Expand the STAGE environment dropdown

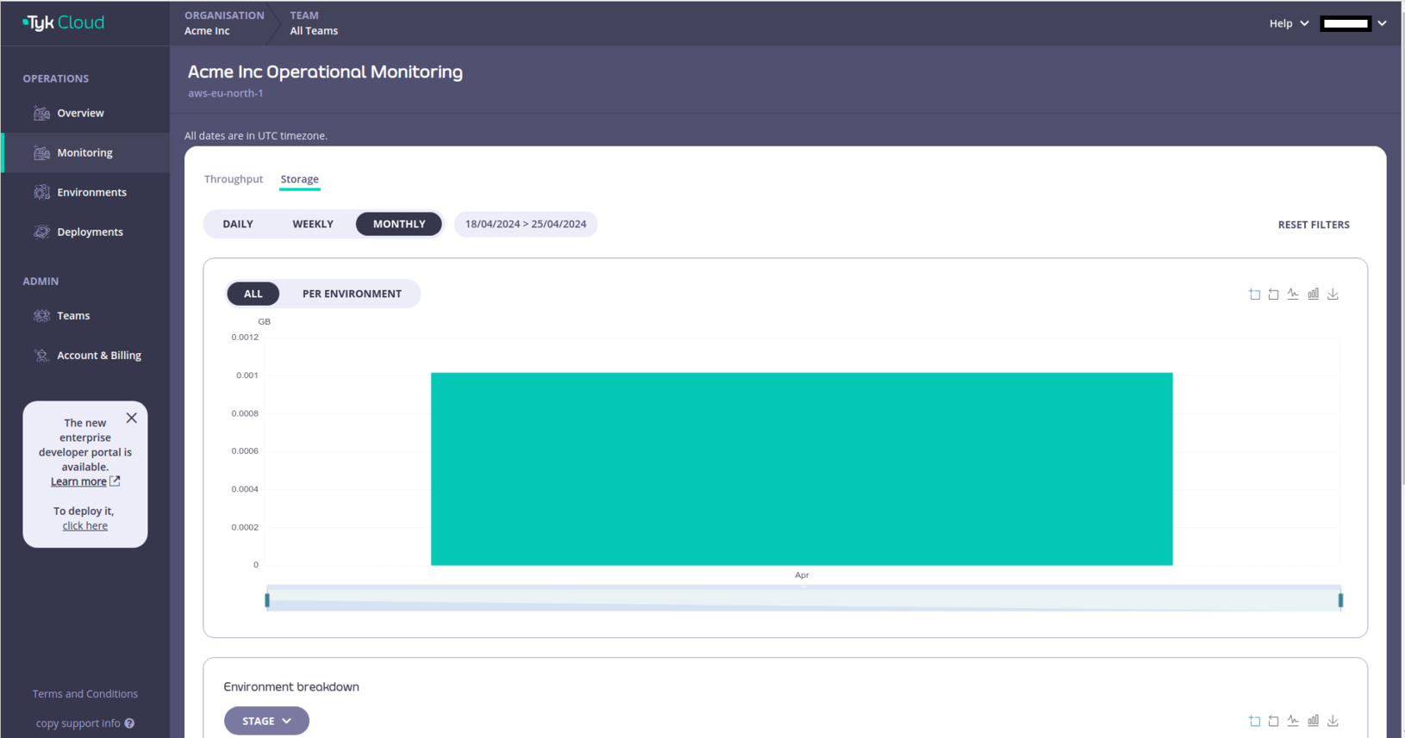tap(266, 721)
